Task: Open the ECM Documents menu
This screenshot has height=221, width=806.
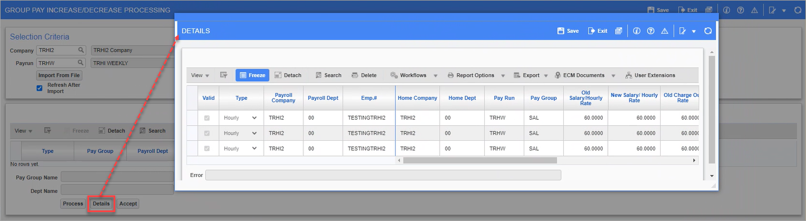Action: click(579, 75)
